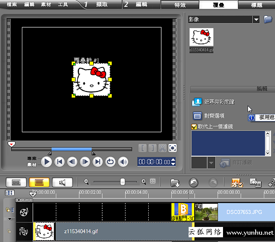Step forward one frame
This screenshot has width=275, height=242.
point(85,162)
